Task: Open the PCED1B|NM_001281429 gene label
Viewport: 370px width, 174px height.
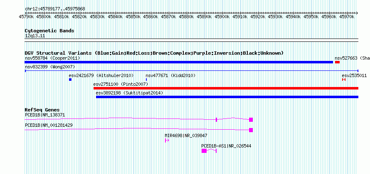Action: pos(49,125)
